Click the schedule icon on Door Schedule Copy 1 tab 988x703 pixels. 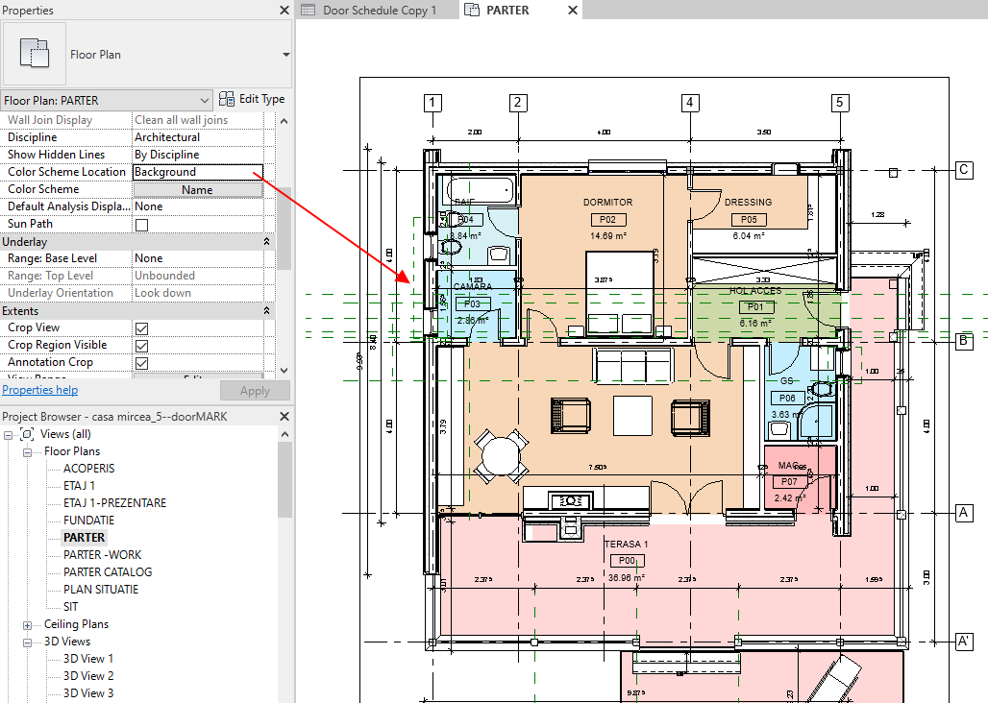click(x=308, y=10)
